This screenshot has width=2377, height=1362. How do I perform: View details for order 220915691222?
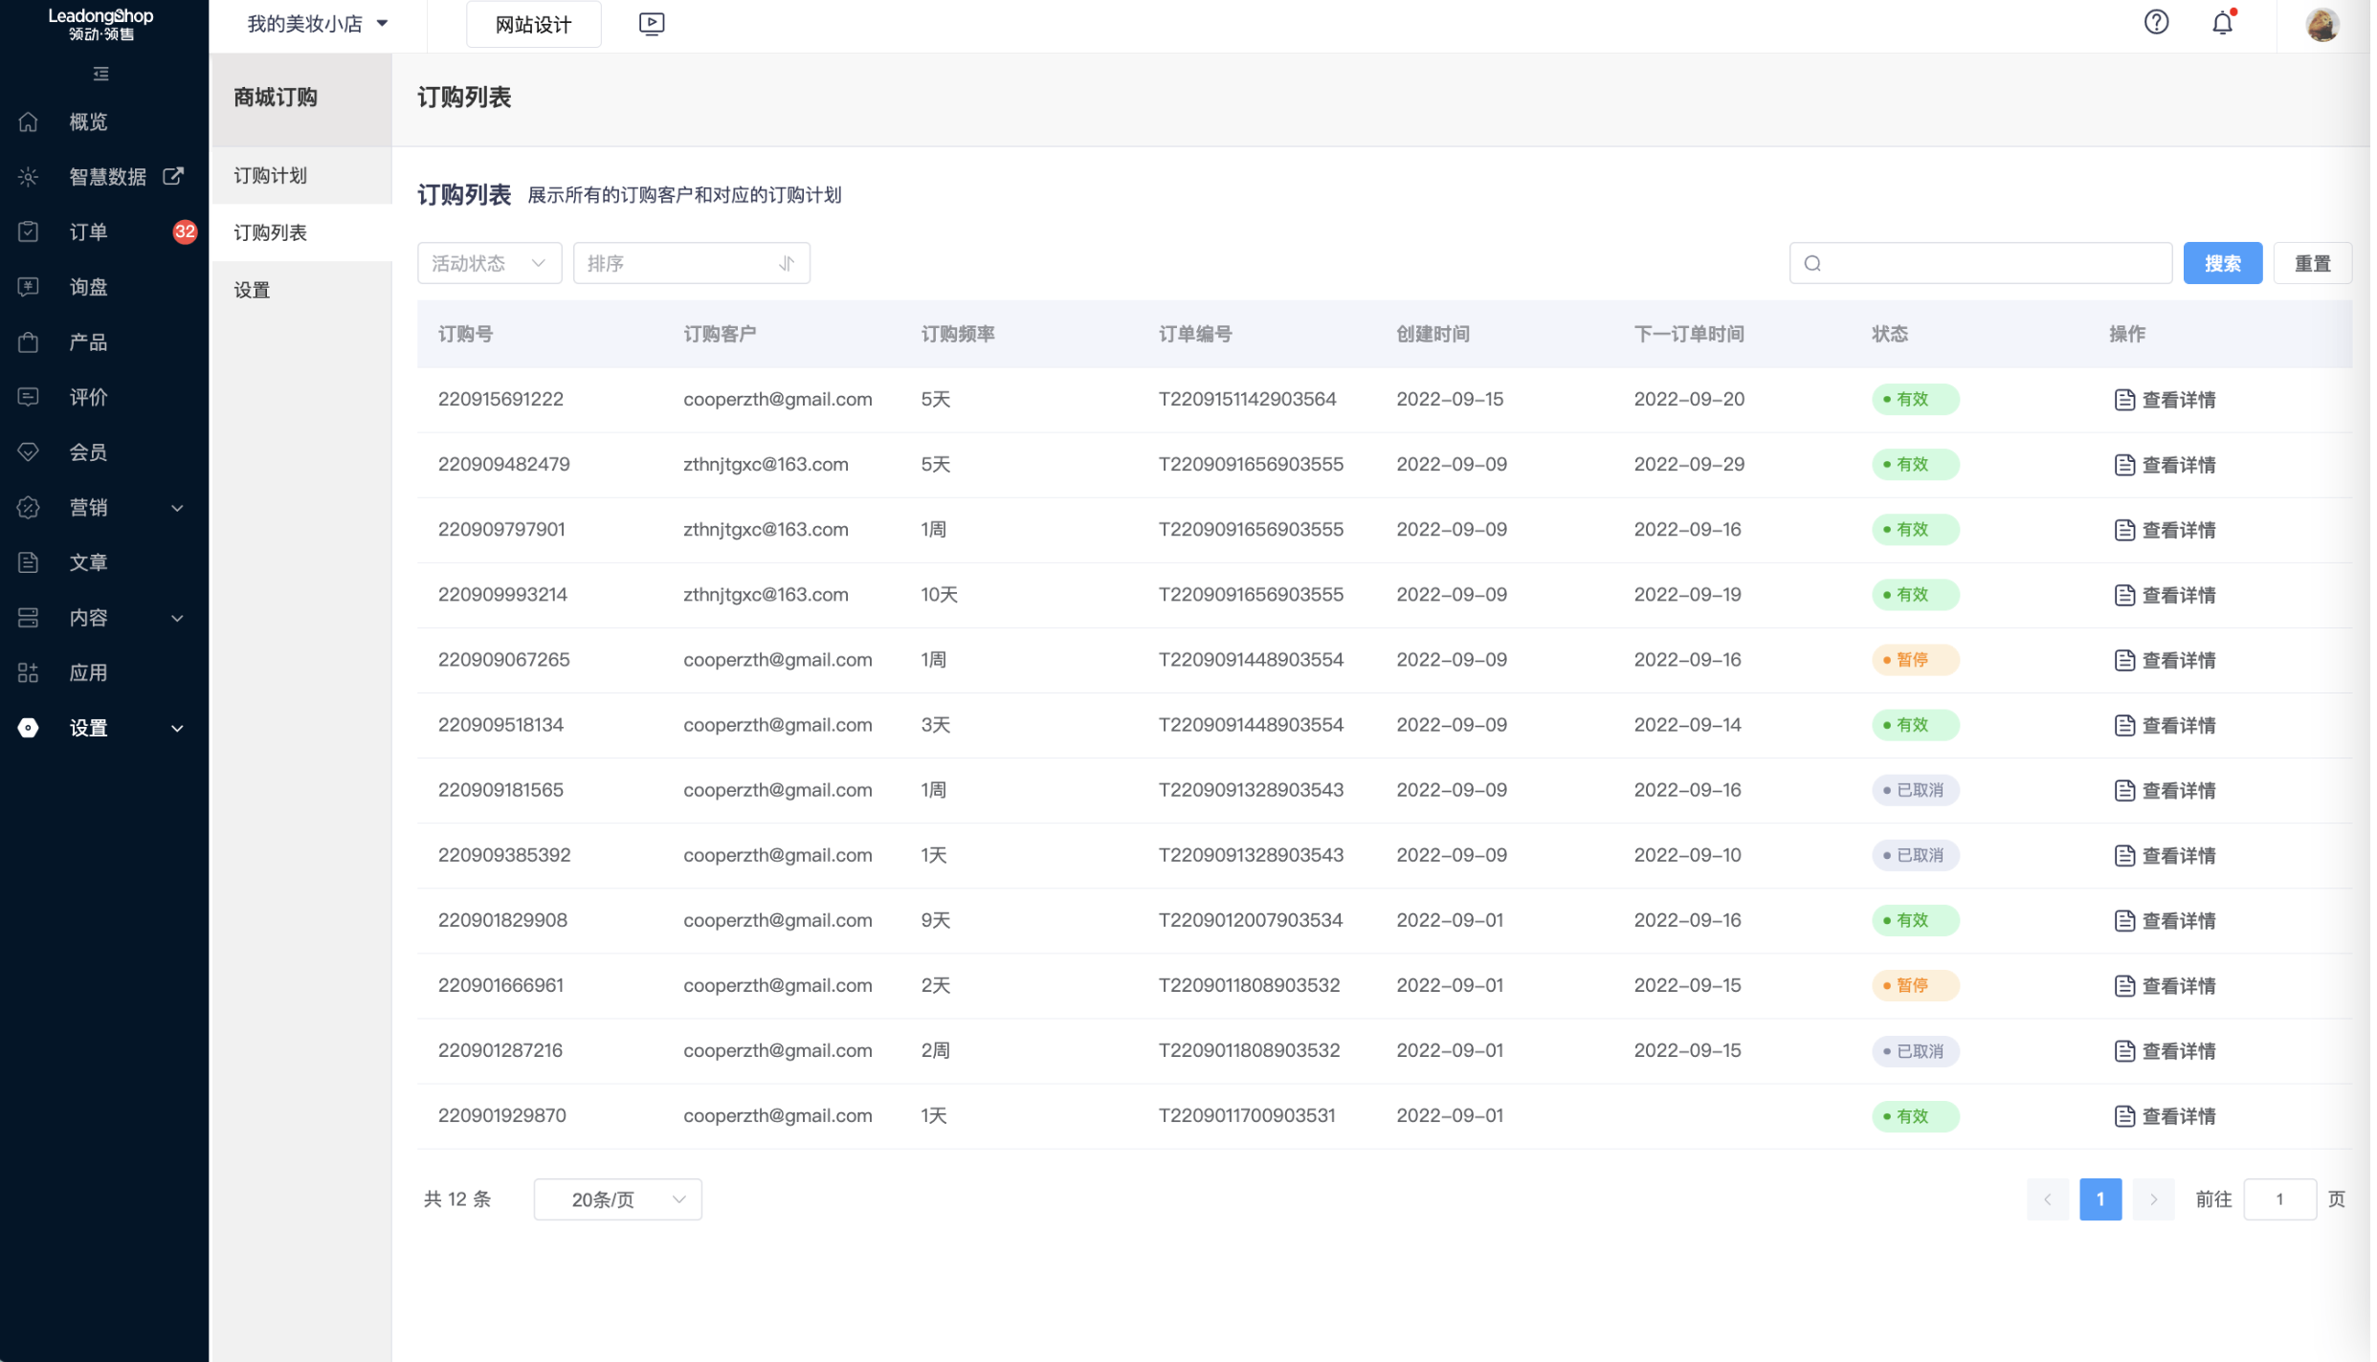(2170, 400)
